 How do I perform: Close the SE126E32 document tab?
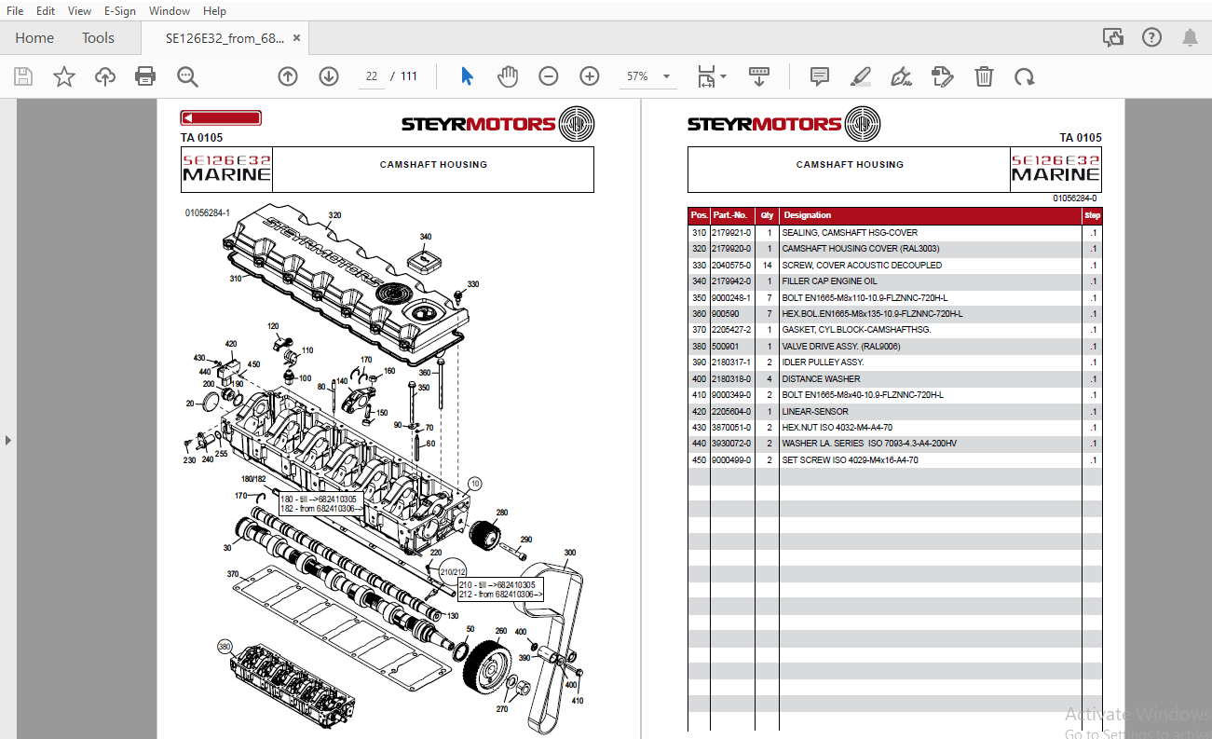pyautogui.click(x=297, y=38)
